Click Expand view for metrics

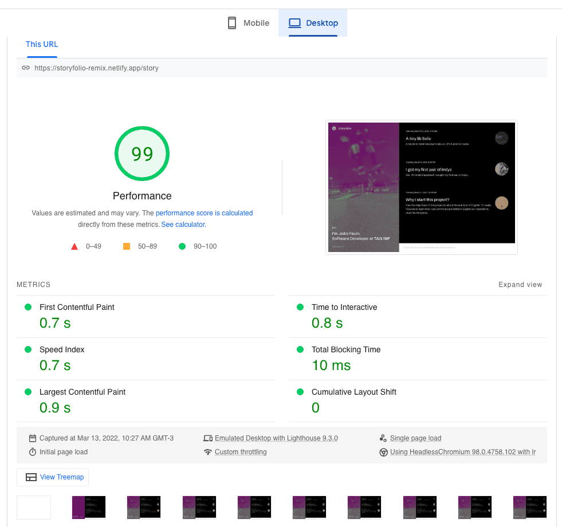520,285
